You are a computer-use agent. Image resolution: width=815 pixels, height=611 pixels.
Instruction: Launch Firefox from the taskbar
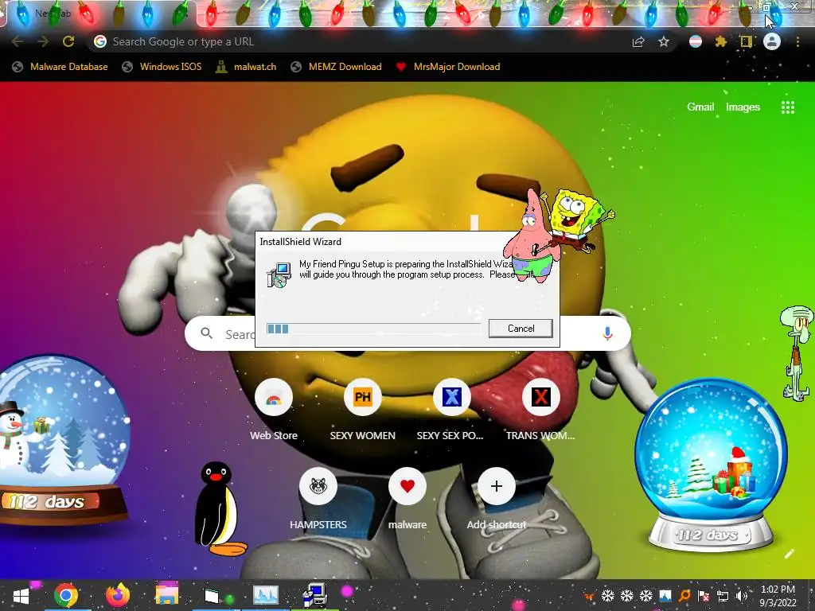coord(118,595)
